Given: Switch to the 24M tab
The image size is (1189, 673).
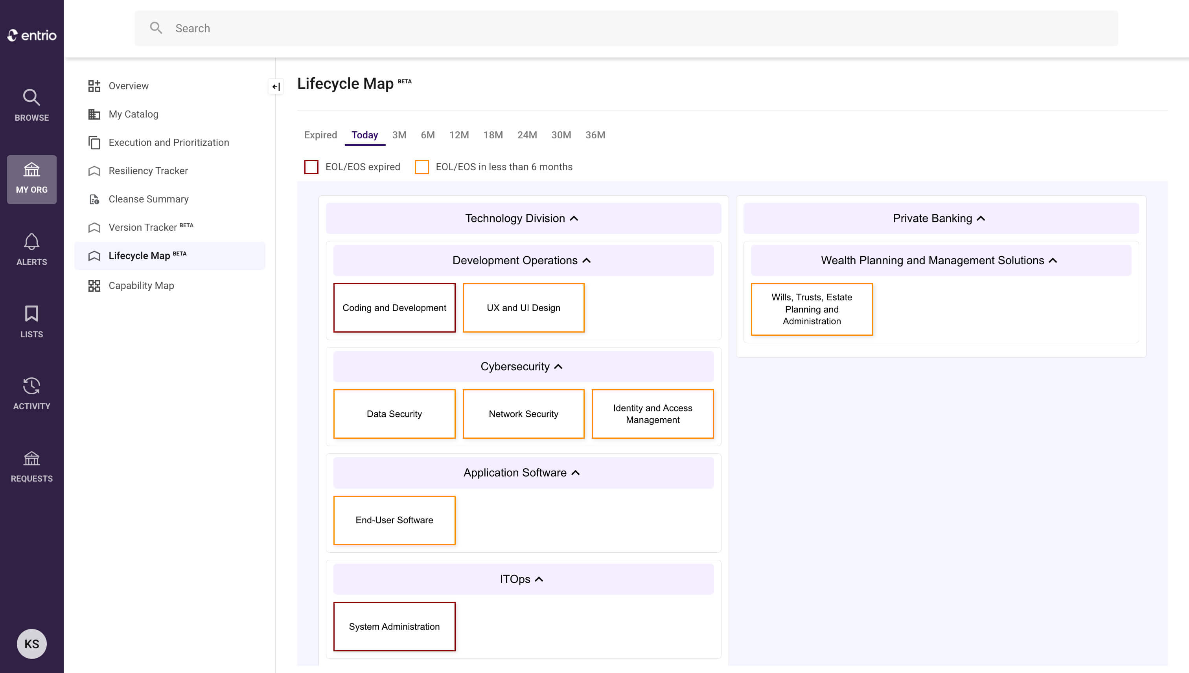Looking at the screenshot, I should coord(527,135).
